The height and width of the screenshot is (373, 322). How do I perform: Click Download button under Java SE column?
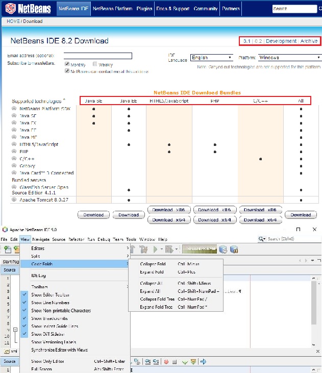93,215
